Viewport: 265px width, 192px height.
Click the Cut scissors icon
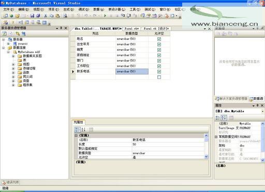(x=46, y=16)
